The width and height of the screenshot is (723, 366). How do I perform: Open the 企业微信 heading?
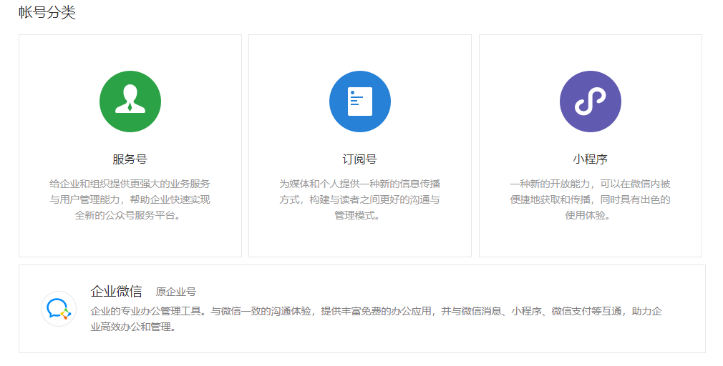116,292
